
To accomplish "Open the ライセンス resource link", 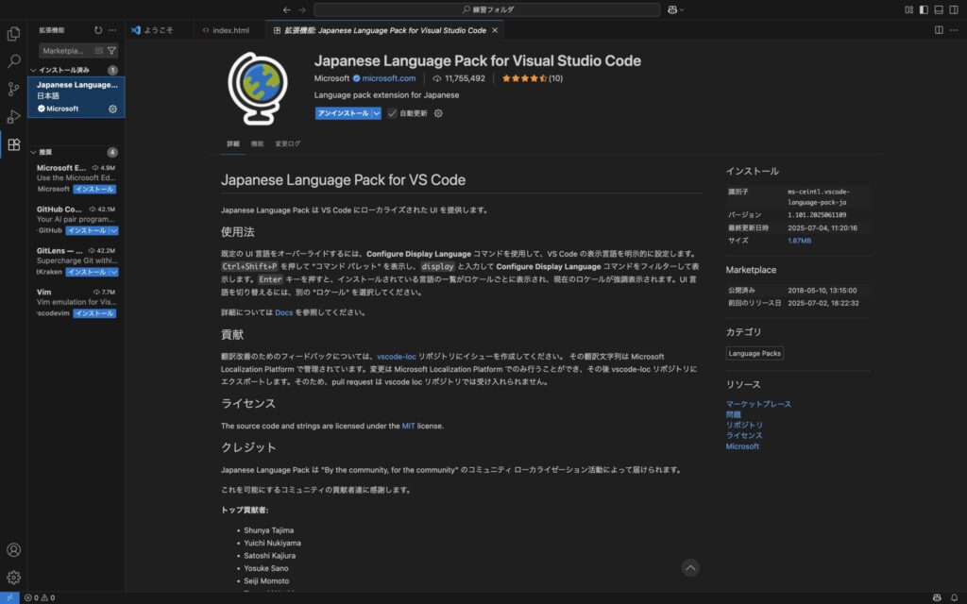I will 744,435.
